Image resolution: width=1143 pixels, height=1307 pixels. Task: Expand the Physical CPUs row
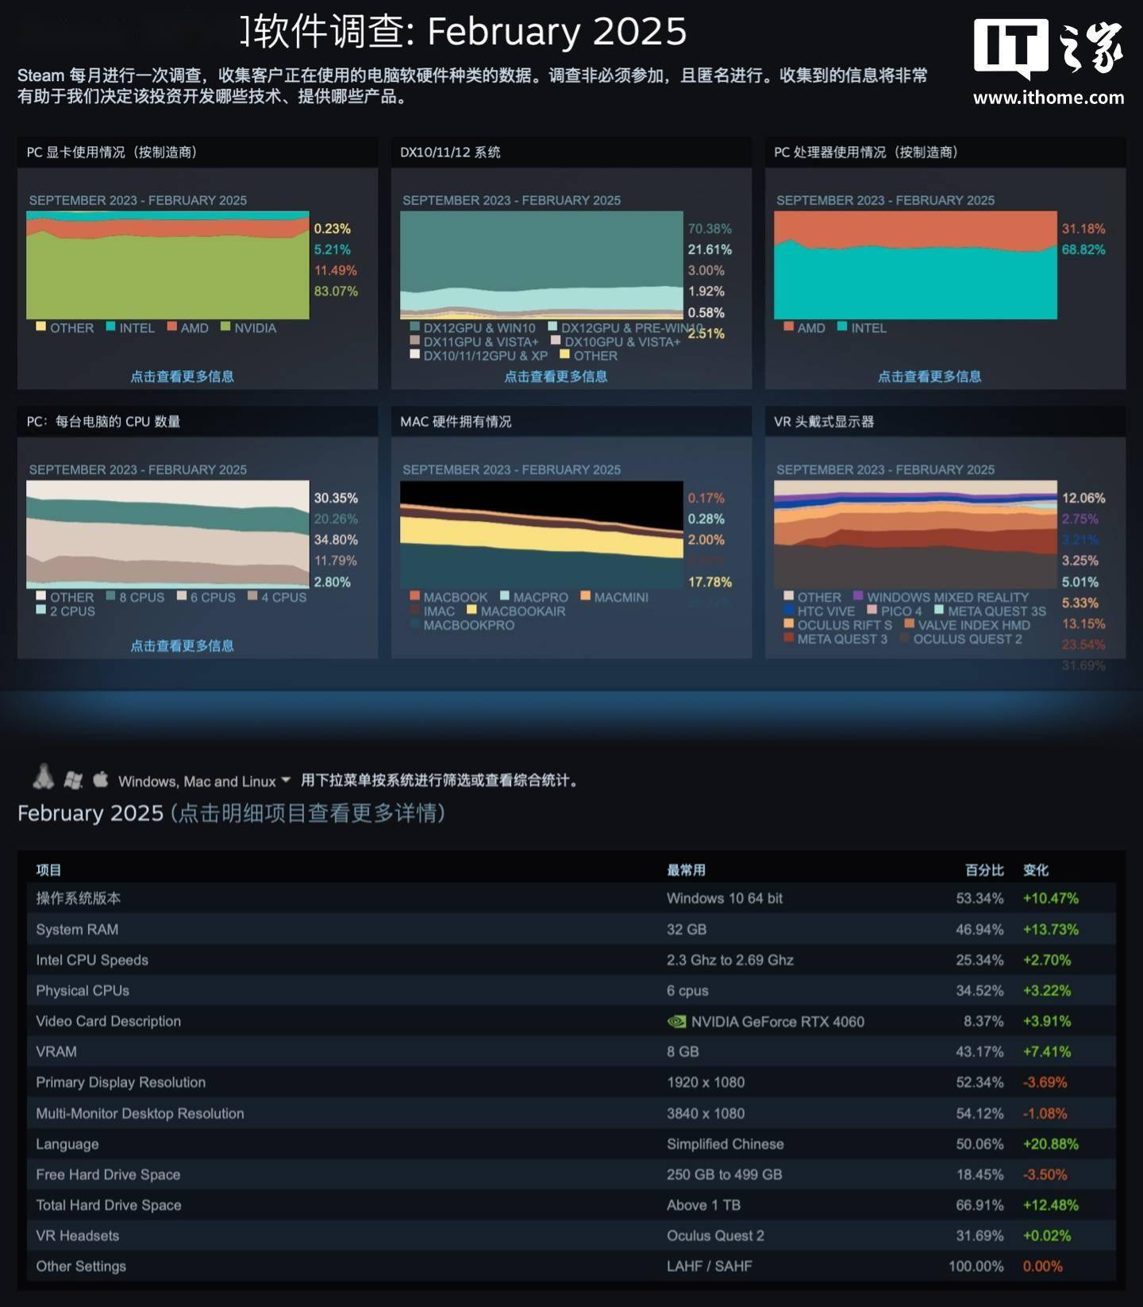click(571, 990)
